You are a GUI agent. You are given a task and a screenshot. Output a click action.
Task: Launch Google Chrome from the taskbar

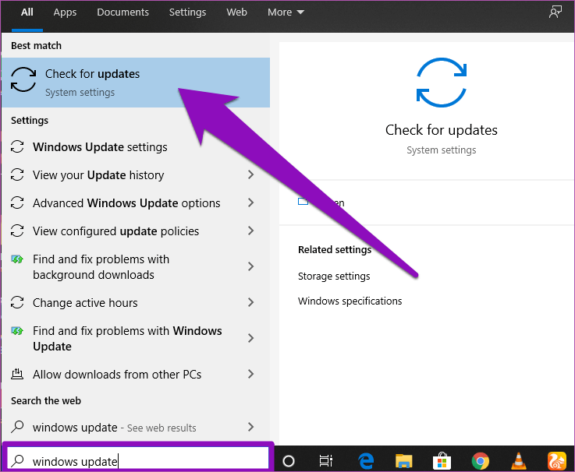(481, 461)
